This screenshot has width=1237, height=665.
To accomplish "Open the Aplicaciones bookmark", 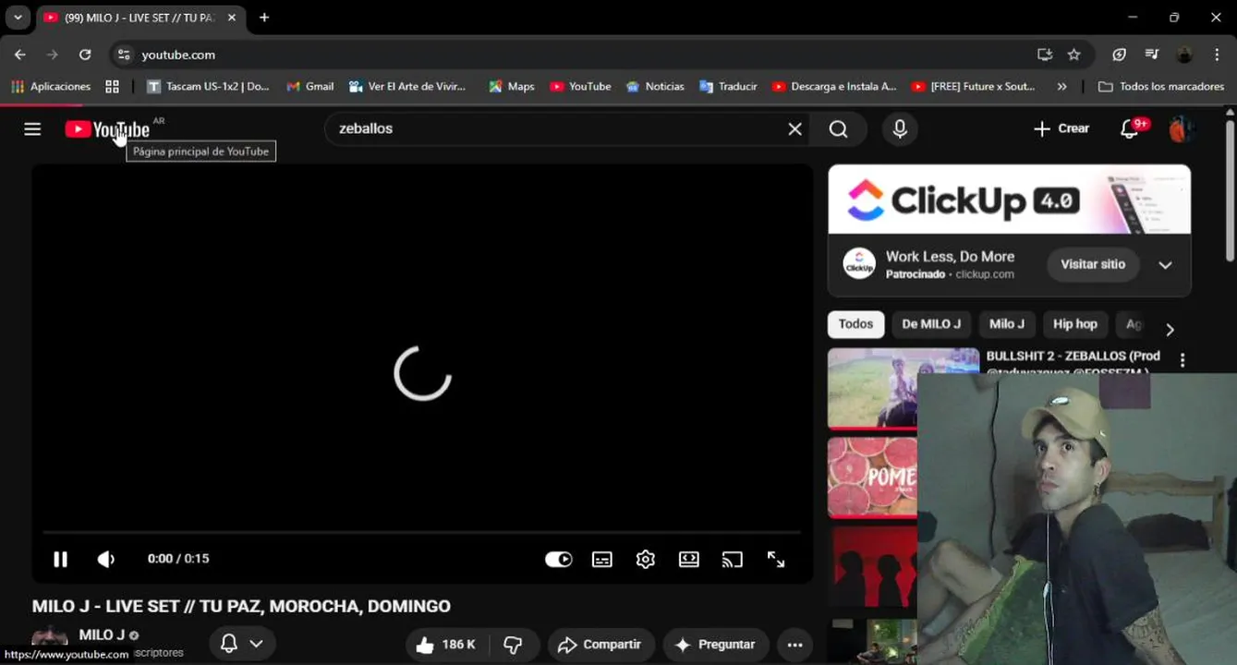I will click(x=51, y=86).
